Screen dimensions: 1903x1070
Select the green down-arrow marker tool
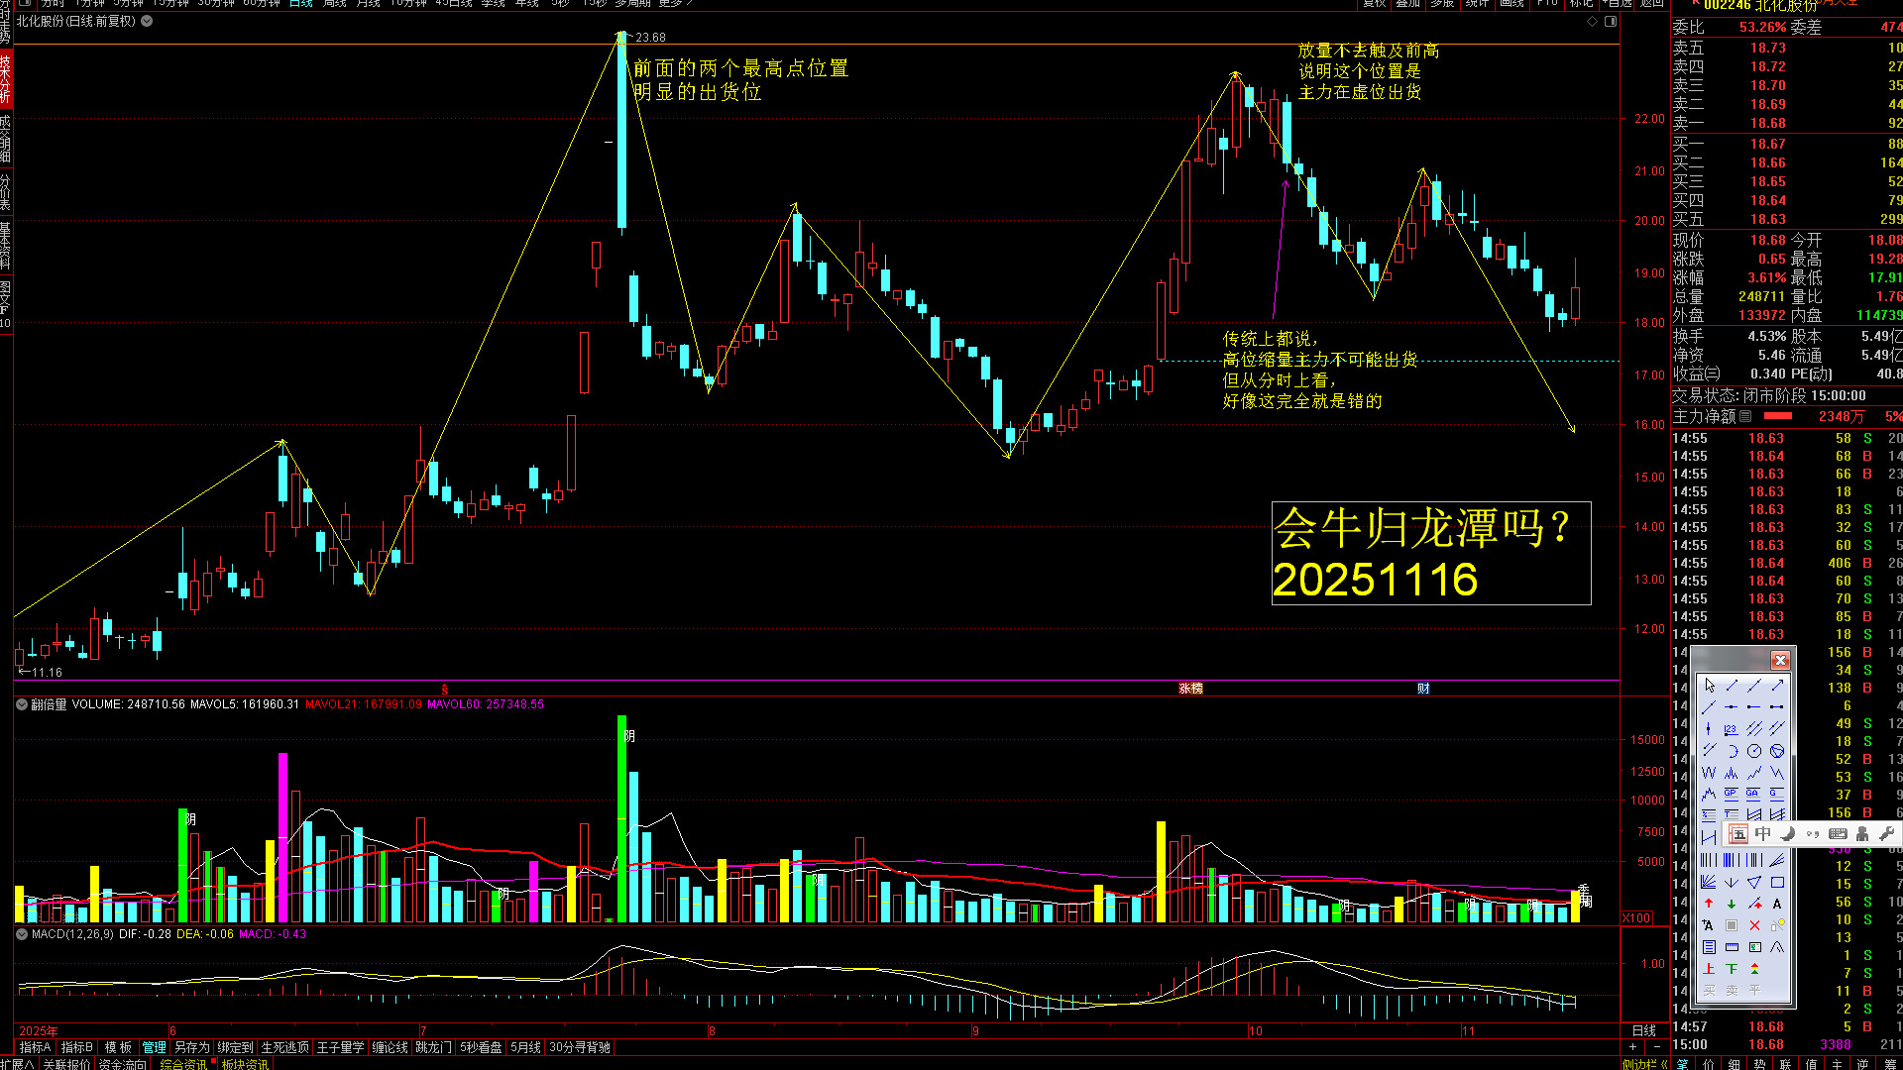[x=1732, y=904]
